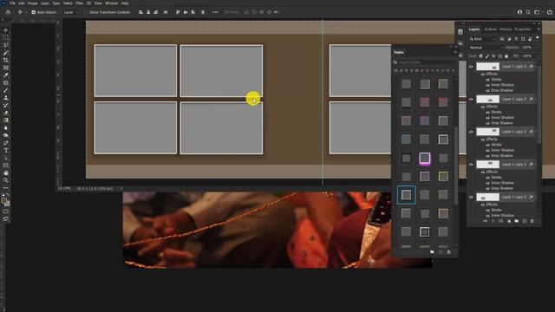The height and width of the screenshot is (312, 555).
Task: Collapse effects via fx arrow on topmost layer
Action: point(536,67)
